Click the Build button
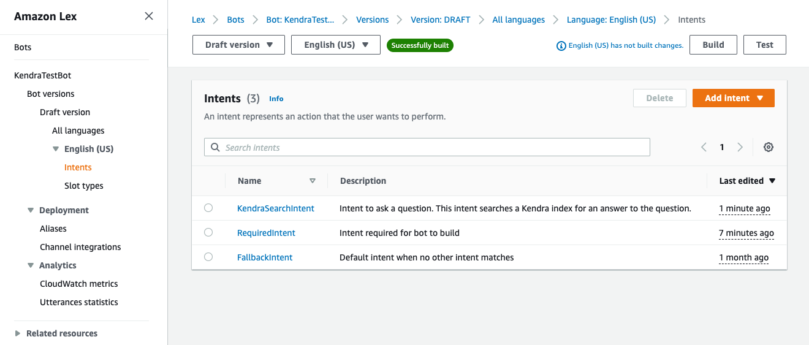This screenshot has width=809, height=345. 713,45
